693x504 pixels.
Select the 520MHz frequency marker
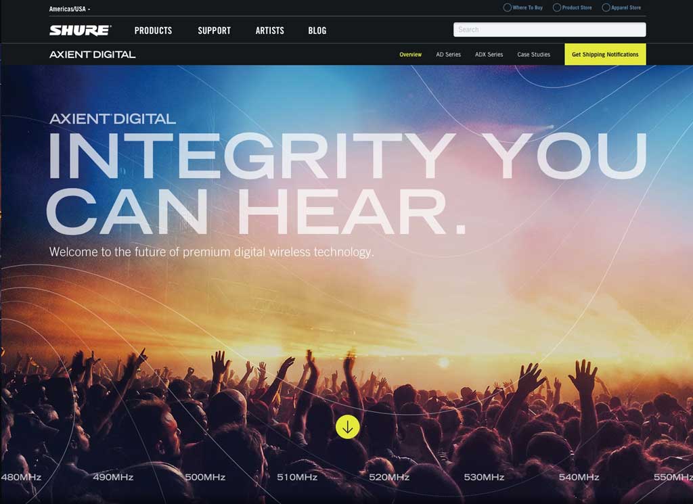click(x=389, y=477)
